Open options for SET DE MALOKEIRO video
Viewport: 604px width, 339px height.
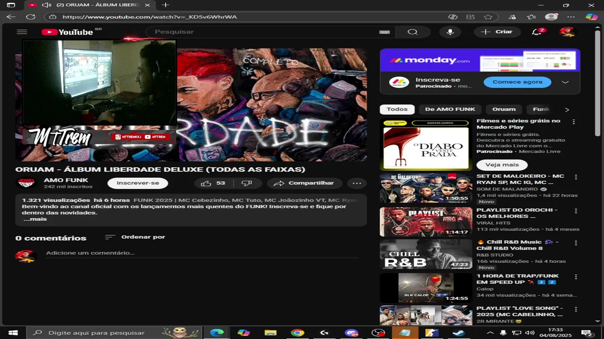576,177
